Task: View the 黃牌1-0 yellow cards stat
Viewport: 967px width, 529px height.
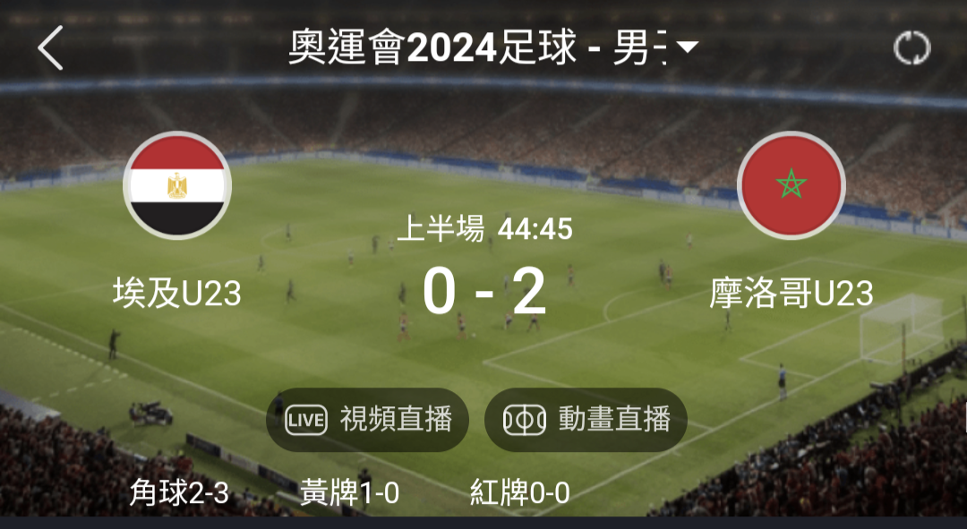Action: coord(349,492)
